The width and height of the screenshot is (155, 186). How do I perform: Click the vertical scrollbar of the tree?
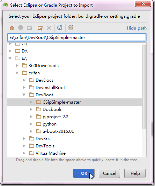(144, 87)
